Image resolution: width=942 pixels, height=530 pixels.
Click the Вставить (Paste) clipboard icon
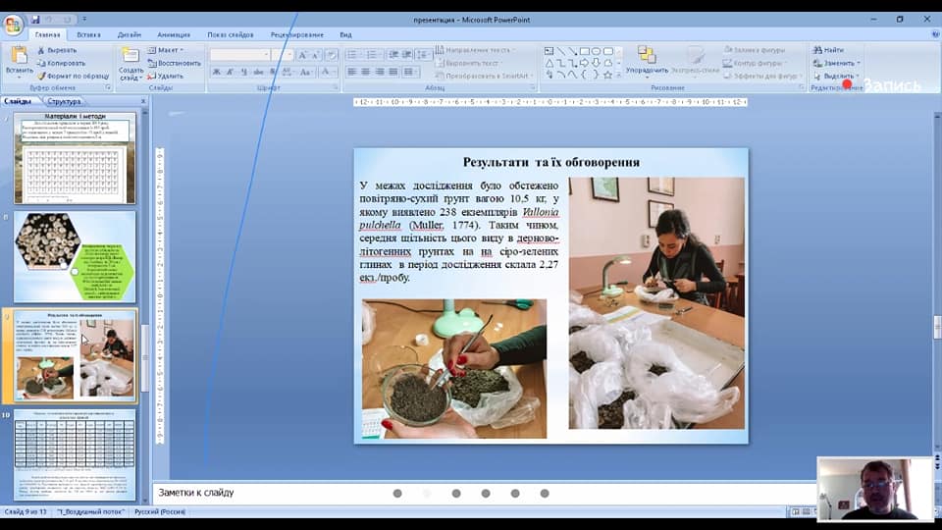[19, 57]
